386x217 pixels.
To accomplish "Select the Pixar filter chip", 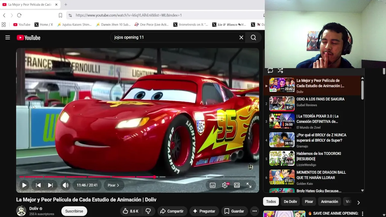I will click(309, 202).
